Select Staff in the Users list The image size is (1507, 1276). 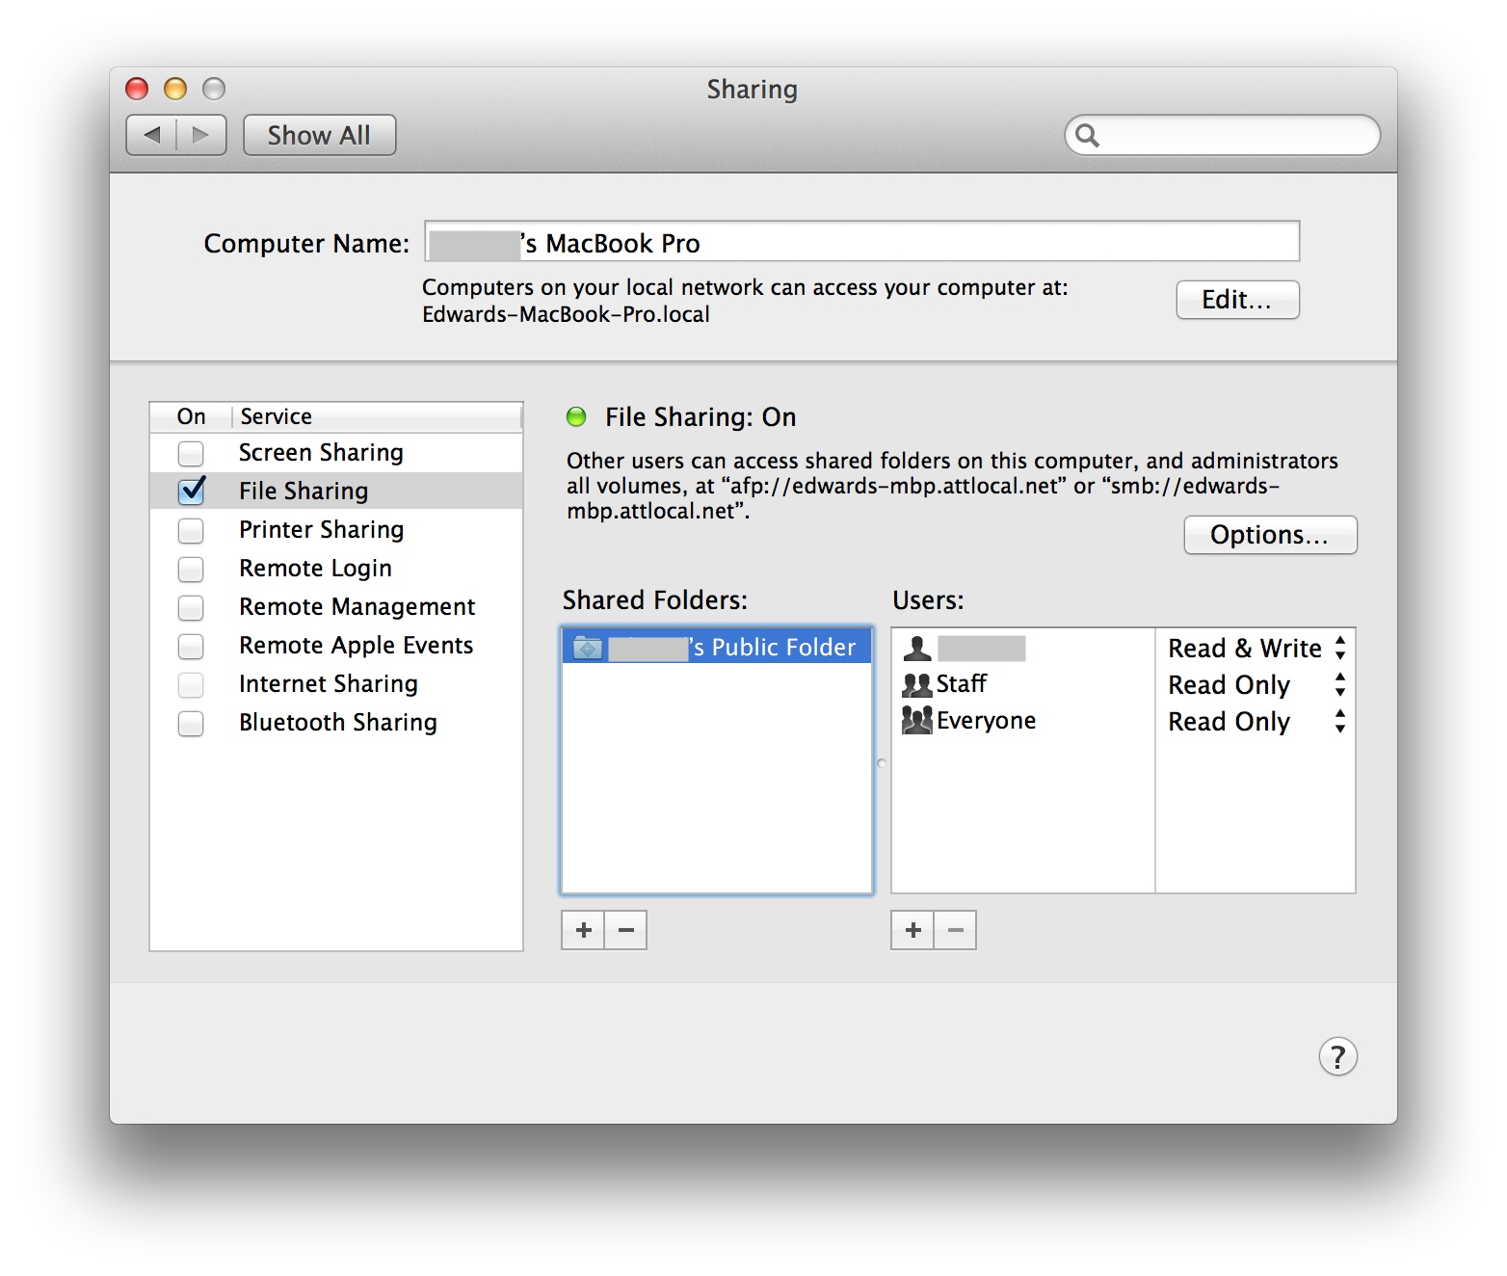click(x=1023, y=684)
